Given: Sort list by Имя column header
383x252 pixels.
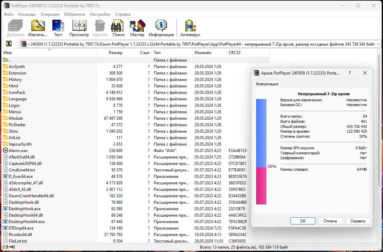Looking at the screenshot, I should 50,52.
